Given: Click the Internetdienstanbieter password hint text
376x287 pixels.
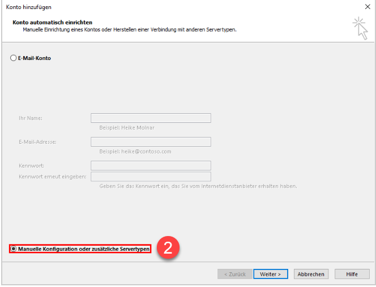Looking at the screenshot, I should tap(198, 186).
